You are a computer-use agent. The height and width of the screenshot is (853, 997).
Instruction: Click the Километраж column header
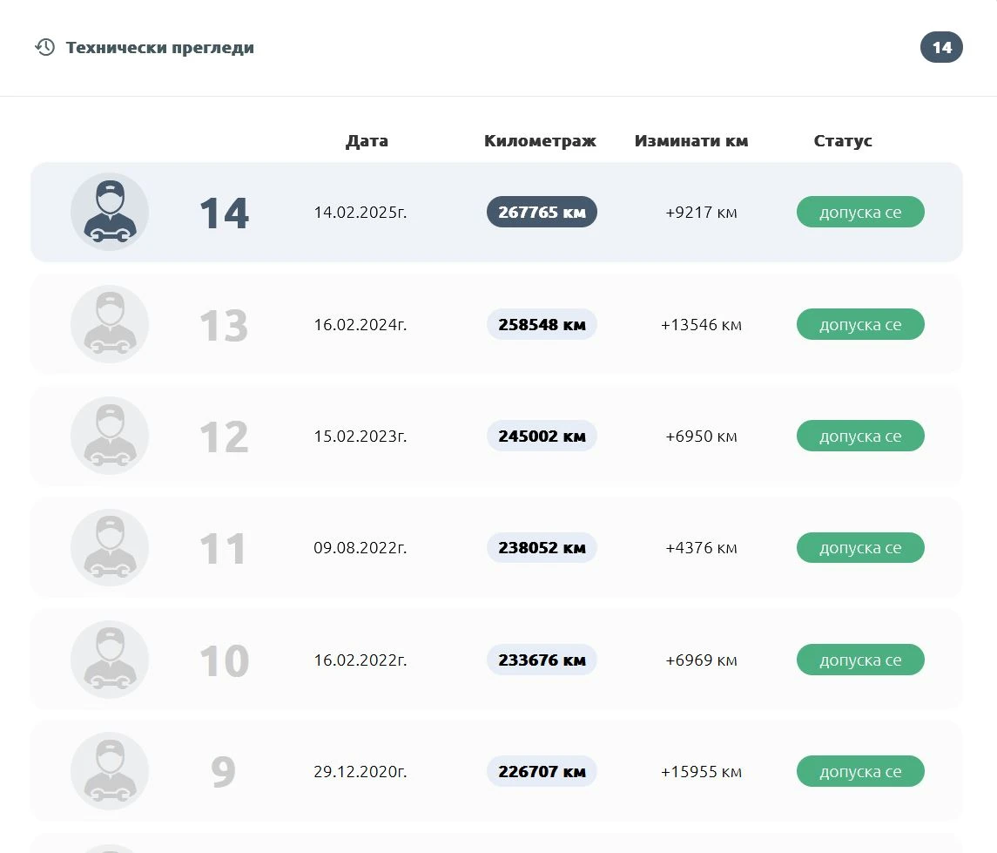coord(540,141)
